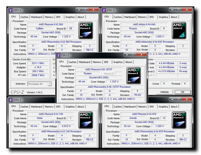Click CPU-Z title icon of Athlon X4 645 window
The image size is (201, 155).
[x=104, y=10]
